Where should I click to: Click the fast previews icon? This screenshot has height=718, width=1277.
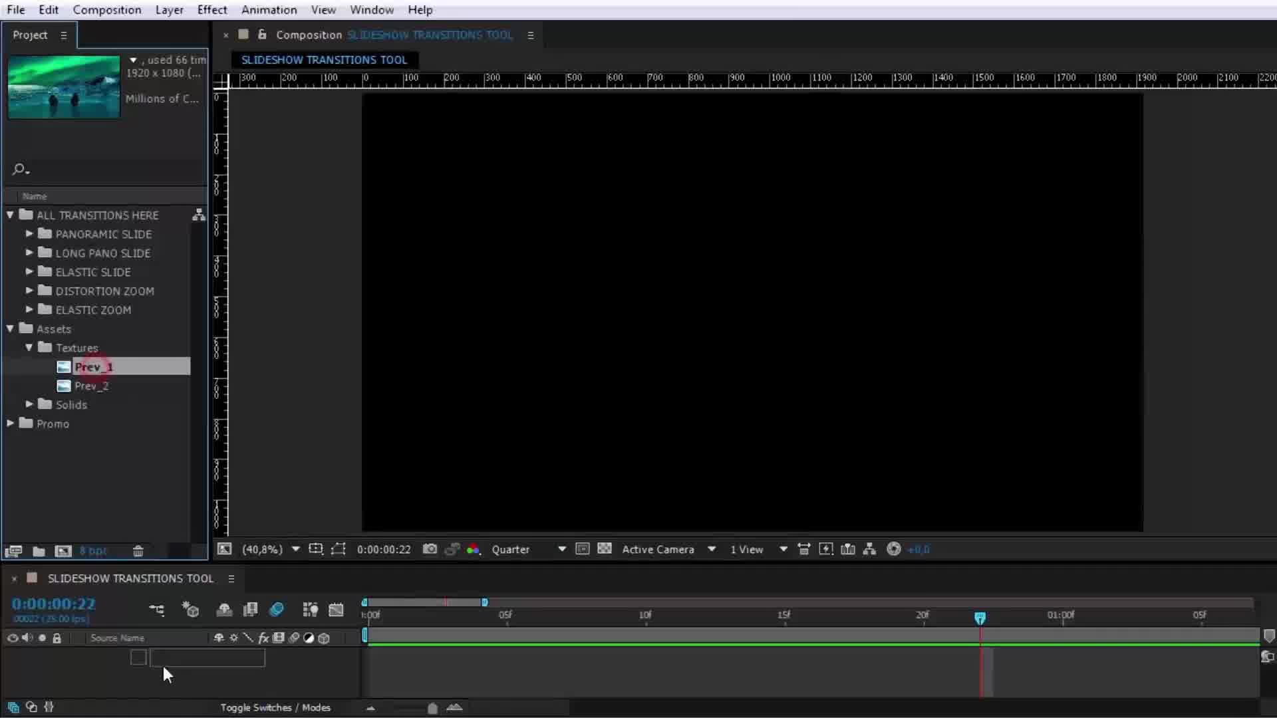click(x=826, y=549)
